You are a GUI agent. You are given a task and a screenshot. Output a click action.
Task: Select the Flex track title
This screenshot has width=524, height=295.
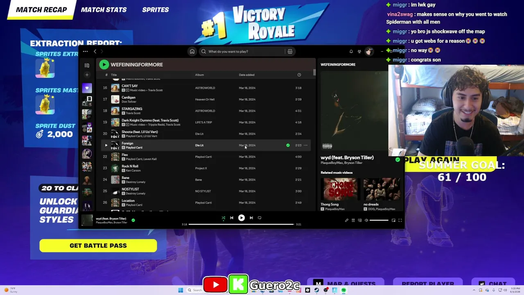point(125,155)
